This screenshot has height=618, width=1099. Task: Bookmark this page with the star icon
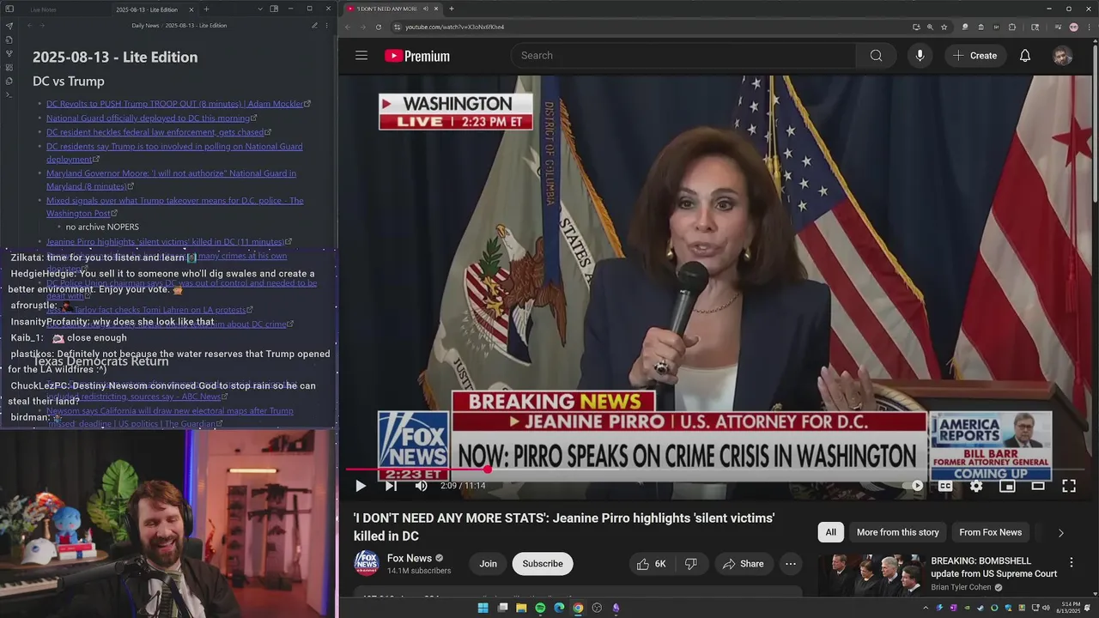(x=944, y=27)
